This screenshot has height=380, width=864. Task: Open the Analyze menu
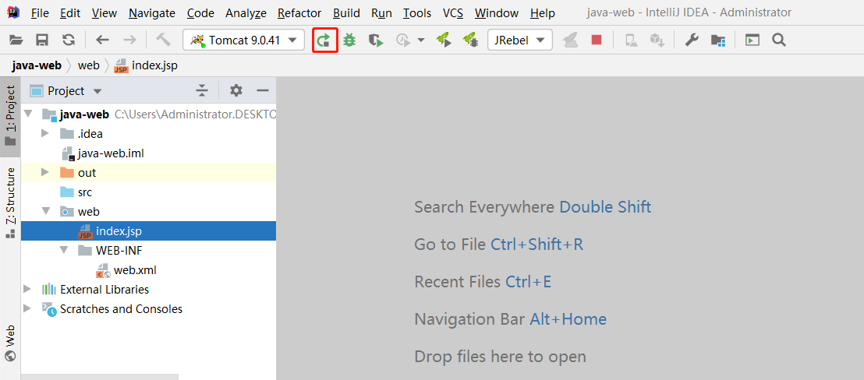[246, 12]
